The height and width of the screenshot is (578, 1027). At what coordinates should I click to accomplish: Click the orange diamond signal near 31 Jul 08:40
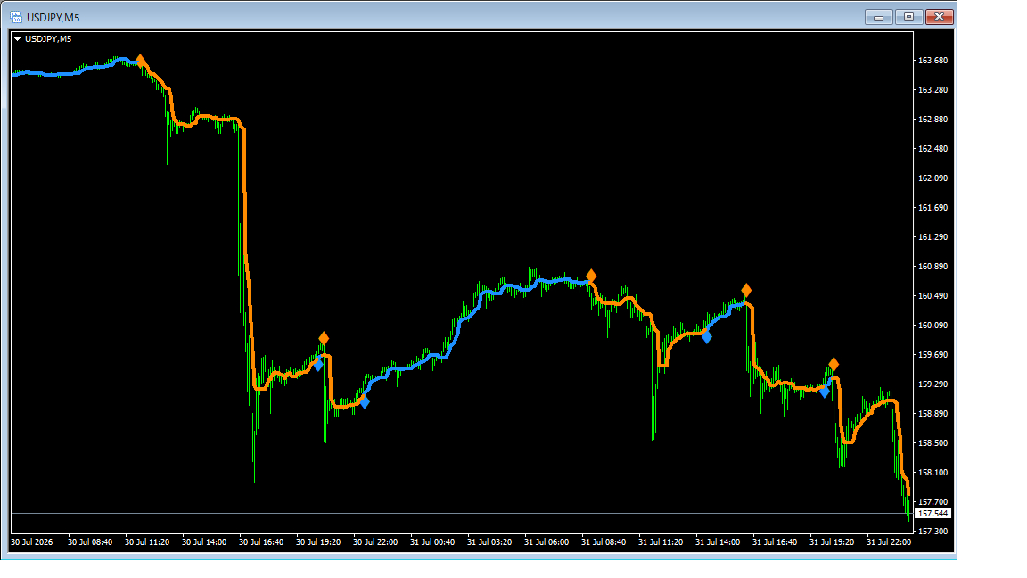click(x=591, y=276)
